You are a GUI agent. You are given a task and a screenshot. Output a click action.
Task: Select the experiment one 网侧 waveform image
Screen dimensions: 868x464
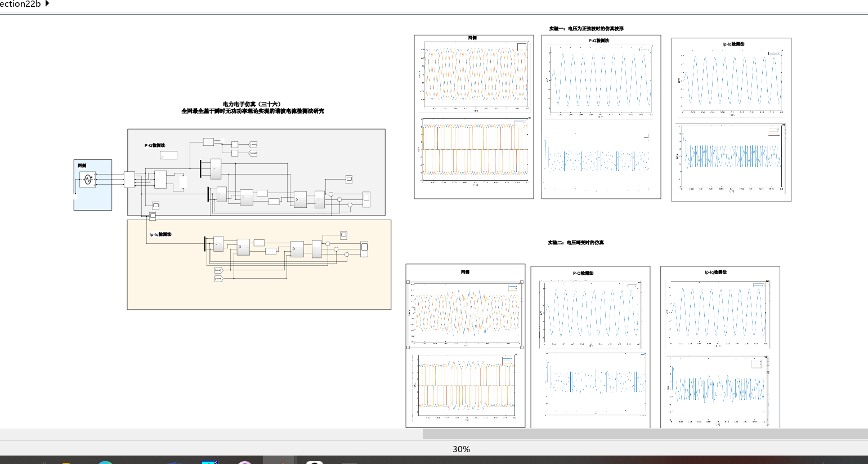(x=474, y=117)
